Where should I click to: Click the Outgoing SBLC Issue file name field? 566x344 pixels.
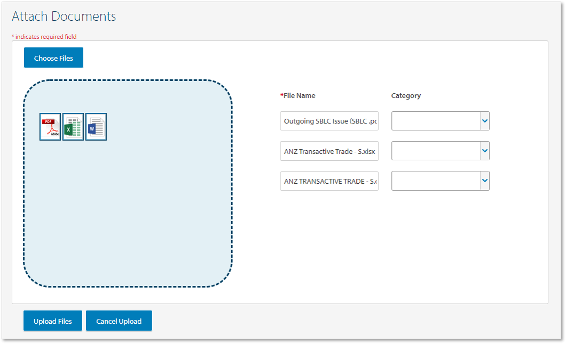tap(329, 121)
